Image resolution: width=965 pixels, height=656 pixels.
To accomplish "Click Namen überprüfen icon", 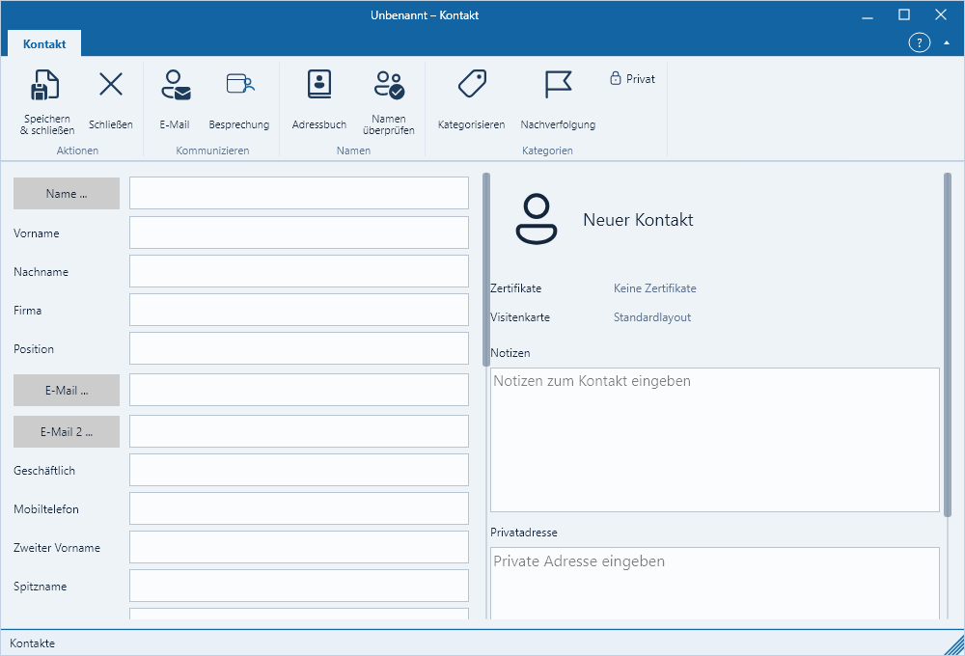I will tap(389, 85).
